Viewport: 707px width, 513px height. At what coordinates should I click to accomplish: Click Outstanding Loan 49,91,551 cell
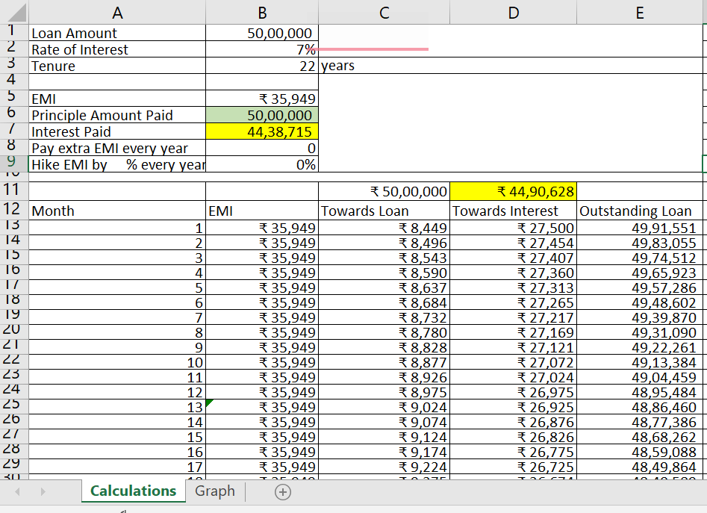[639, 228]
